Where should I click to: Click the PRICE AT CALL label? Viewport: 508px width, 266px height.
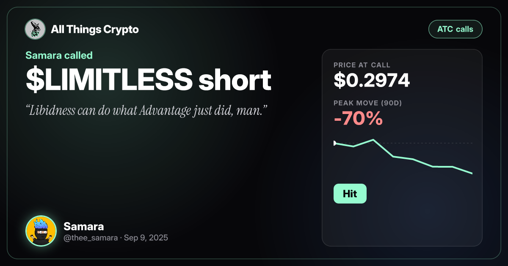click(362, 65)
